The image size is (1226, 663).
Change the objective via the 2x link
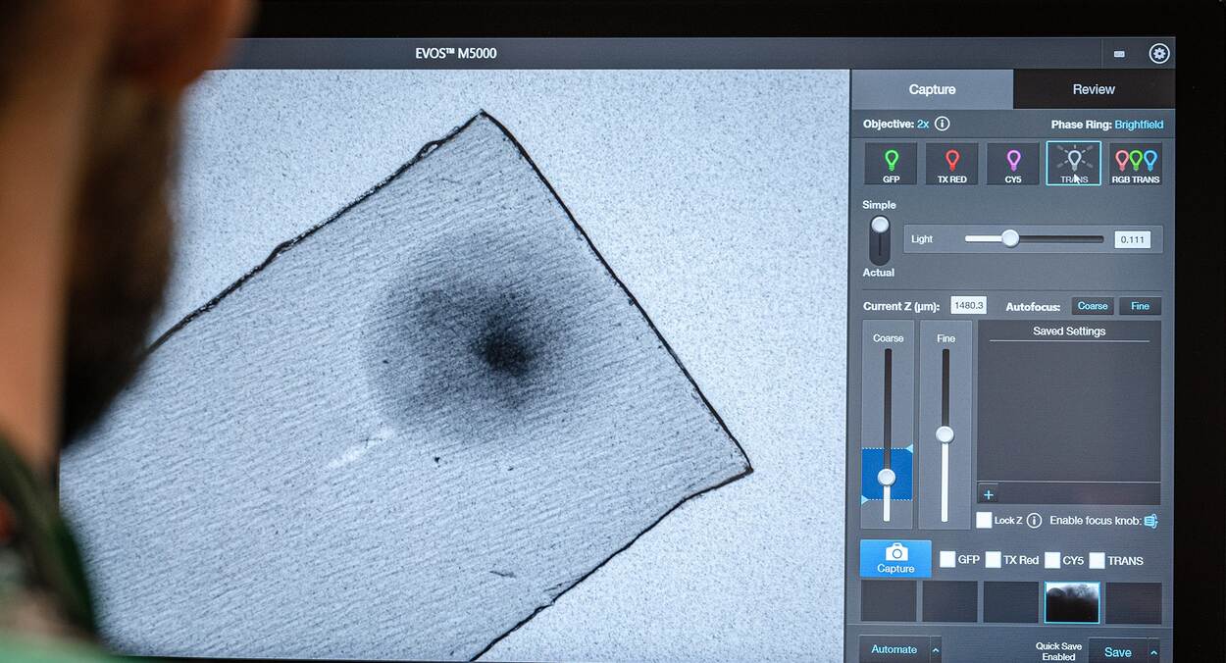click(x=923, y=125)
